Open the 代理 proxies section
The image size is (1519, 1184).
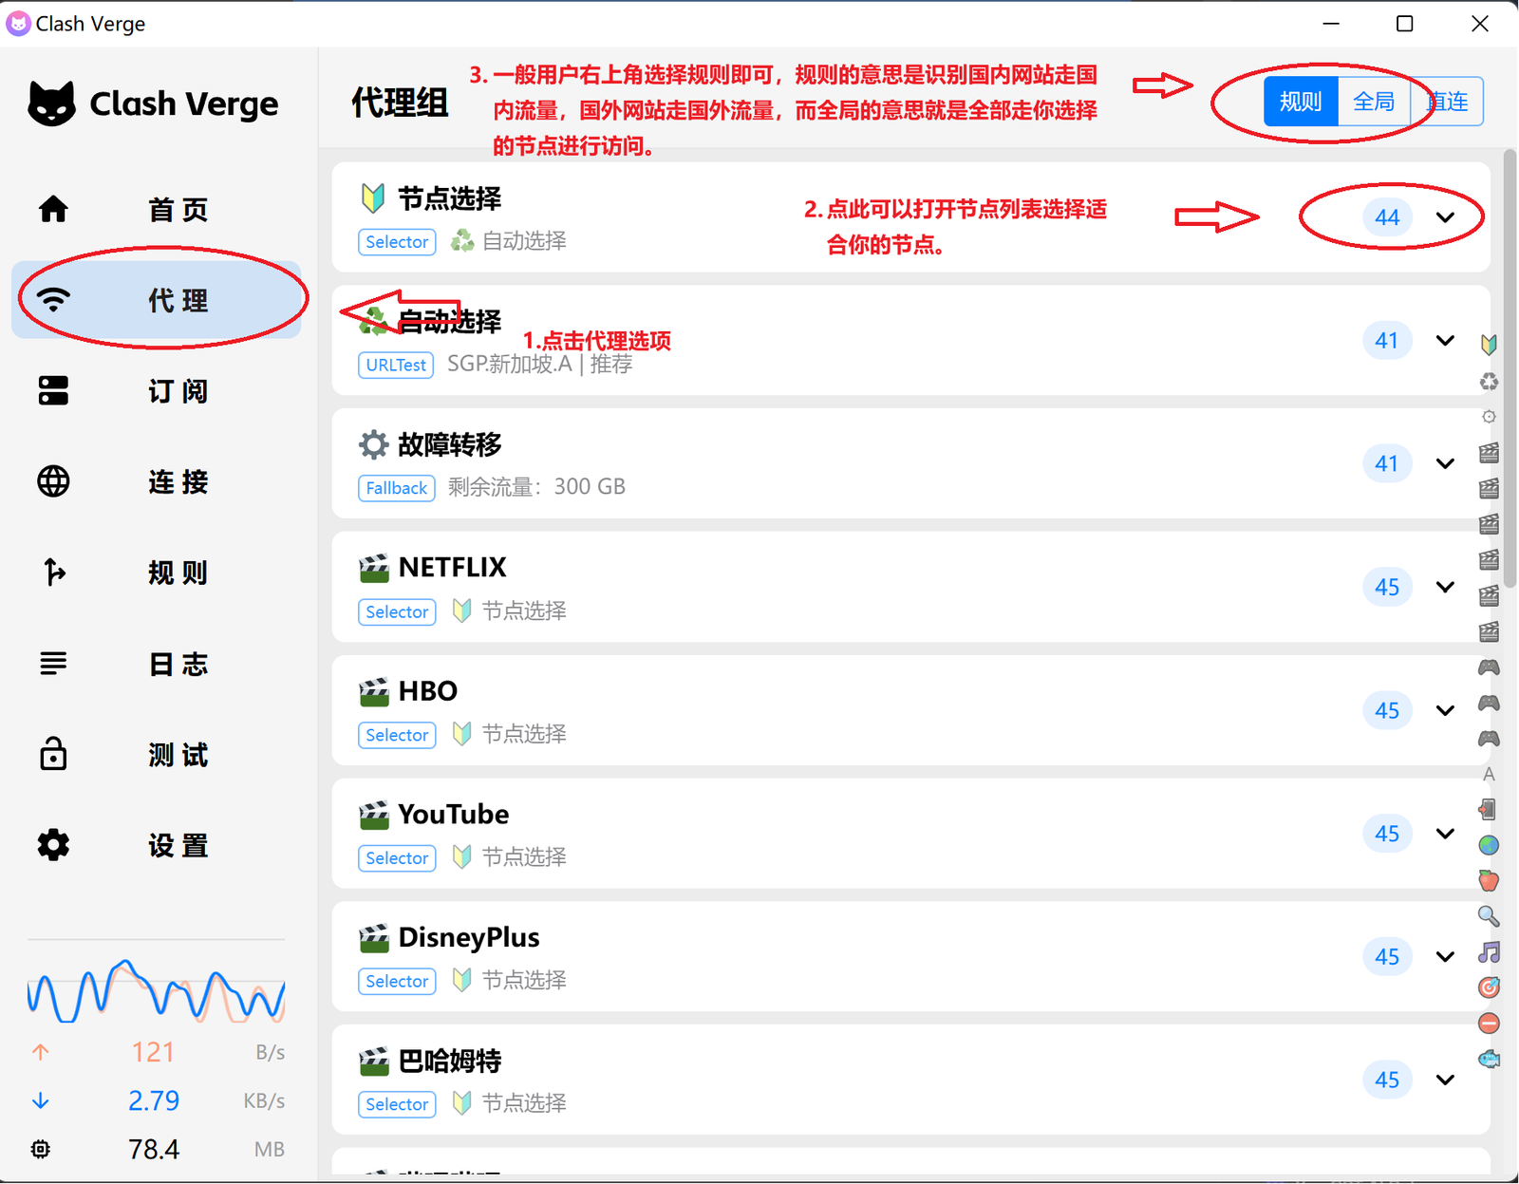coord(156,300)
